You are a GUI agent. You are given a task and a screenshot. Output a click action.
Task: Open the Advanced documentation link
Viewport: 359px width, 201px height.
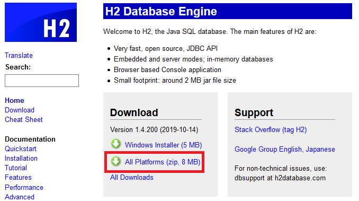[20, 197]
